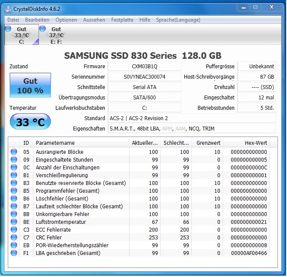The width and height of the screenshot is (287, 277).
Task: Click status orb for EB POR-Wiederherstellungszähler
Action: pyautogui.click(x=14, y=245)
